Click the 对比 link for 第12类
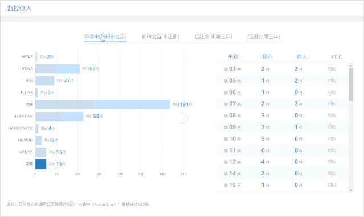Viewport: 364px width, 217px height. point(332,162)
